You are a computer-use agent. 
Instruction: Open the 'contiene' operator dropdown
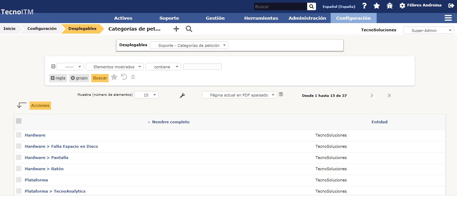pyautogui.click(x=163, y=67)
